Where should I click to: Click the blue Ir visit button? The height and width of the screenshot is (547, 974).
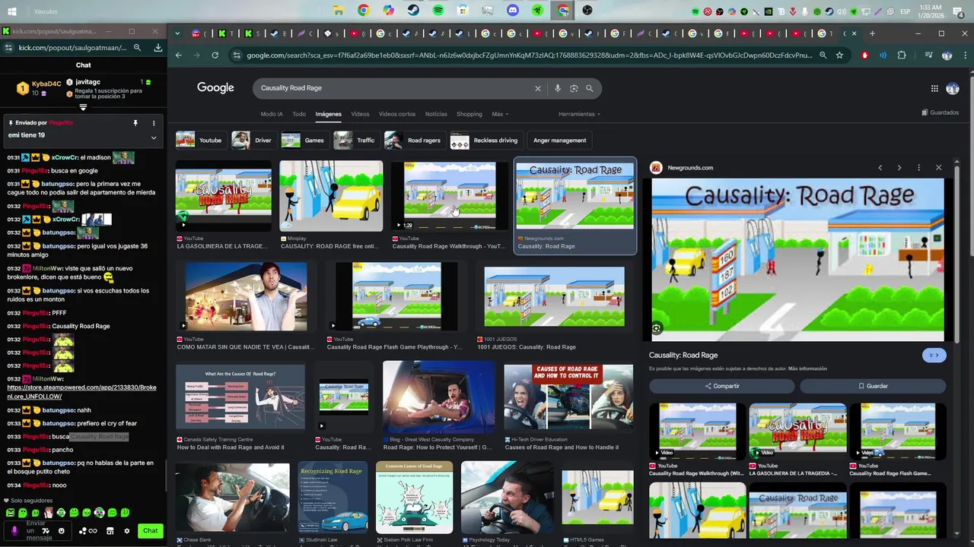pos(934,355)
